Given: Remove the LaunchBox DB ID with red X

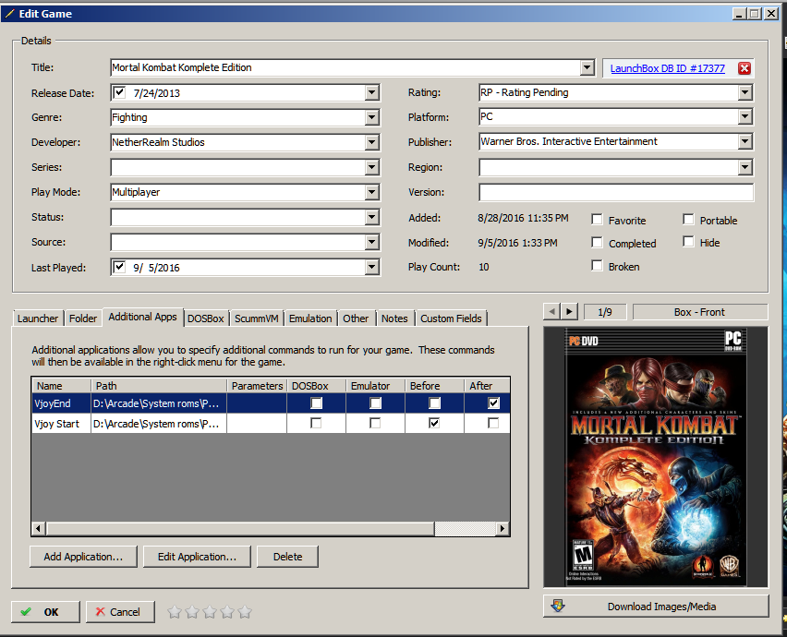Looking at the screenshot, I should [745, 68].
